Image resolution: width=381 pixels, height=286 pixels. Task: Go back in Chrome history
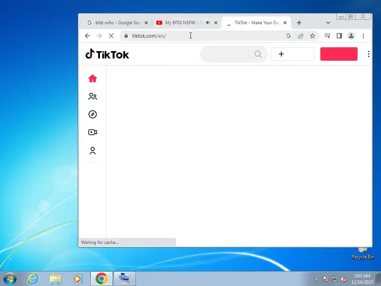point(87,36)
